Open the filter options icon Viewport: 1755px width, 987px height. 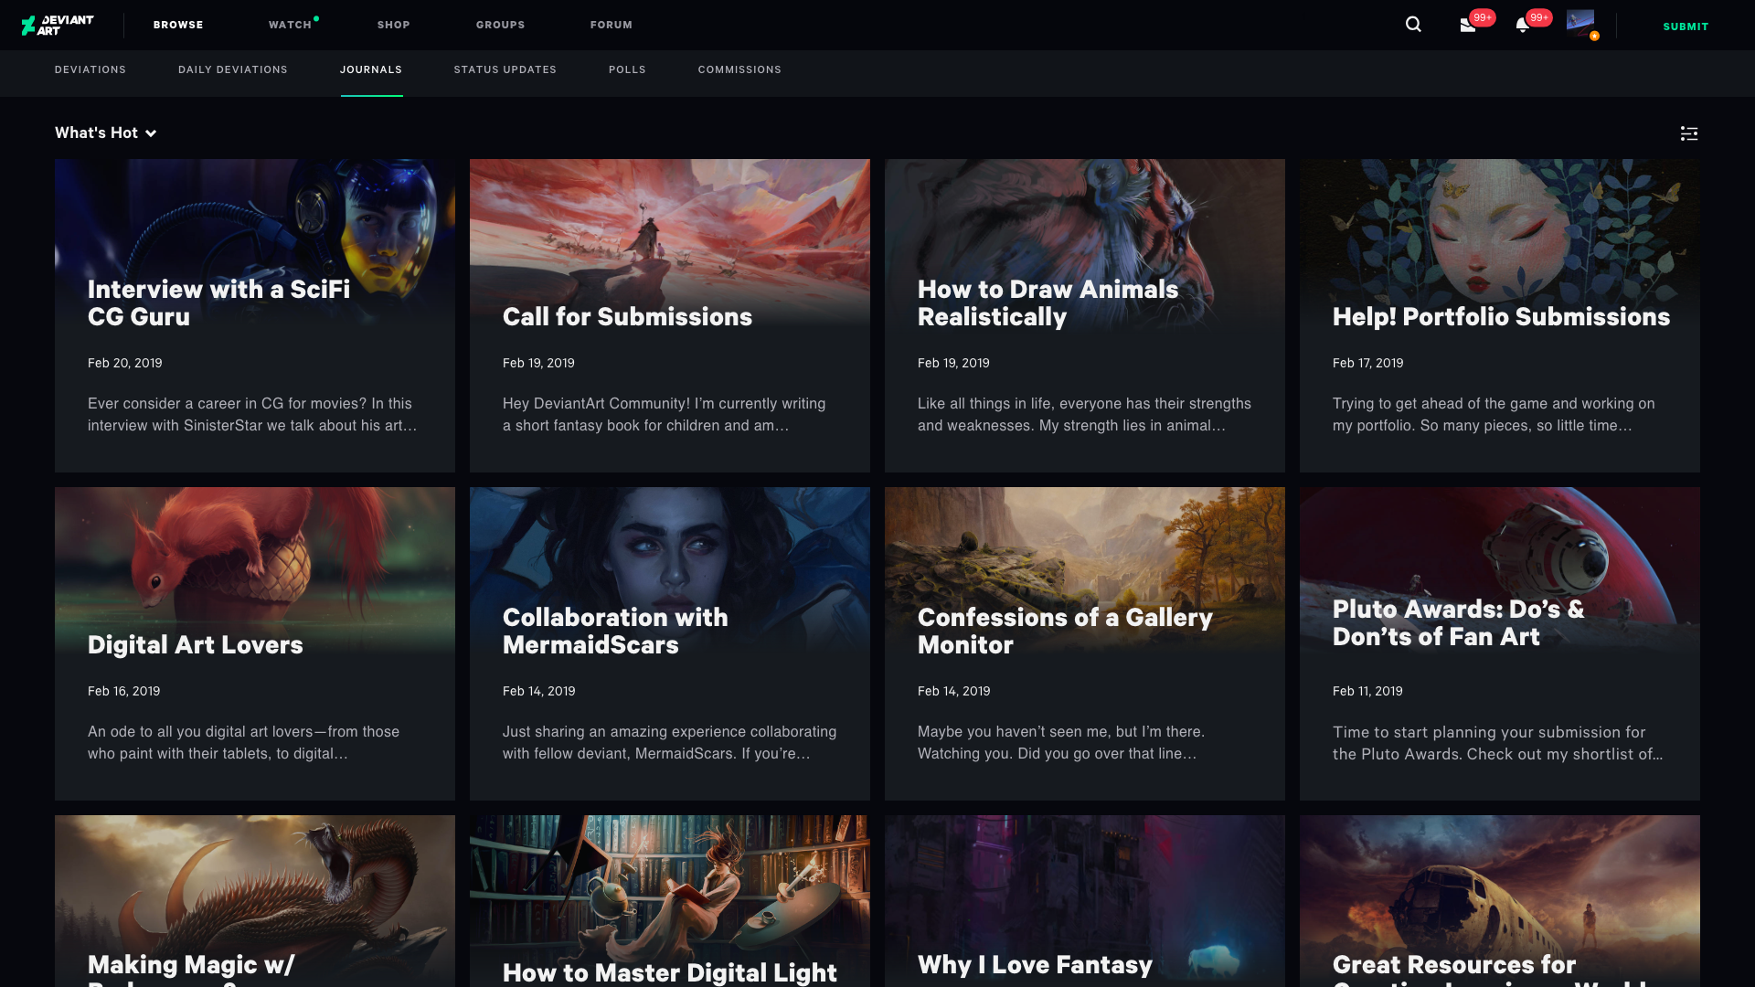(x=1689, y=133)
